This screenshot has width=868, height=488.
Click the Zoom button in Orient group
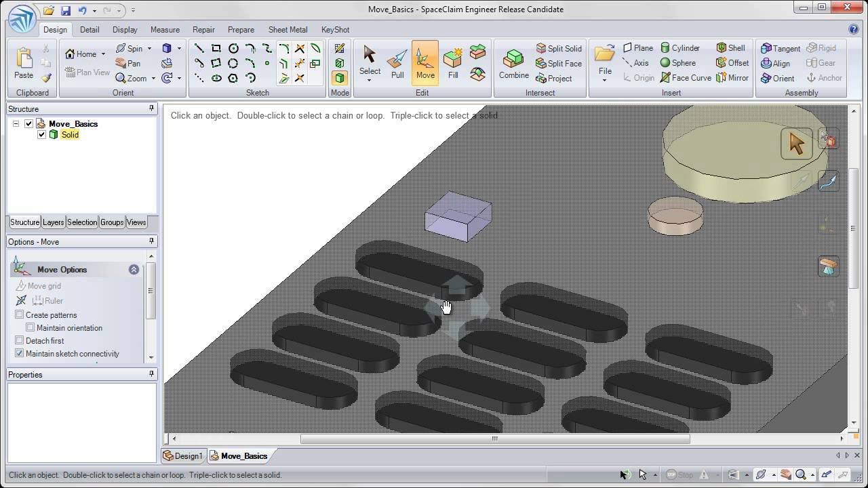pyautogui.click(x=131, y=78)
